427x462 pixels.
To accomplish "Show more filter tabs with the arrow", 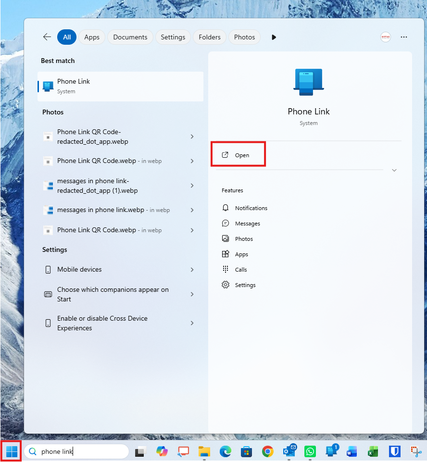I will pyautogui.click(x=274, y=37).
